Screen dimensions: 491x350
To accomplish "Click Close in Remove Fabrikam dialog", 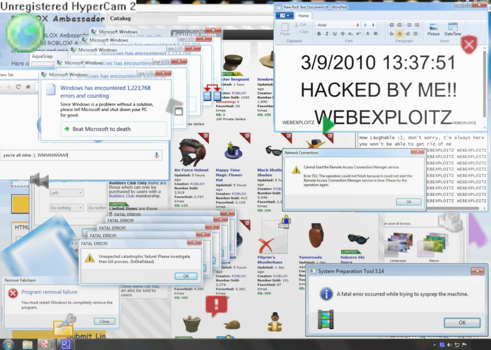I will pos(104,321).
